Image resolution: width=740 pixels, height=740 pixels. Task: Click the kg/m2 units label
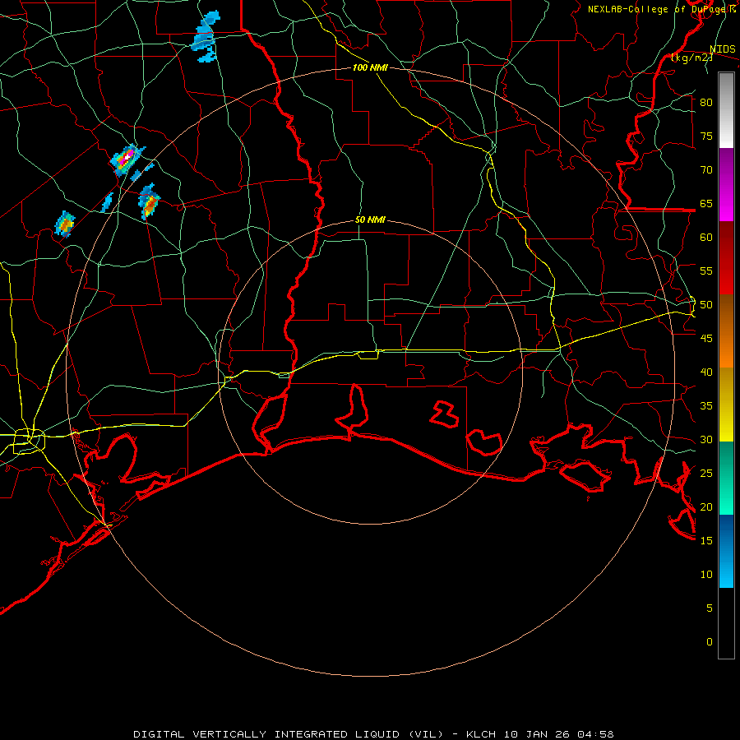coord(691,58)
